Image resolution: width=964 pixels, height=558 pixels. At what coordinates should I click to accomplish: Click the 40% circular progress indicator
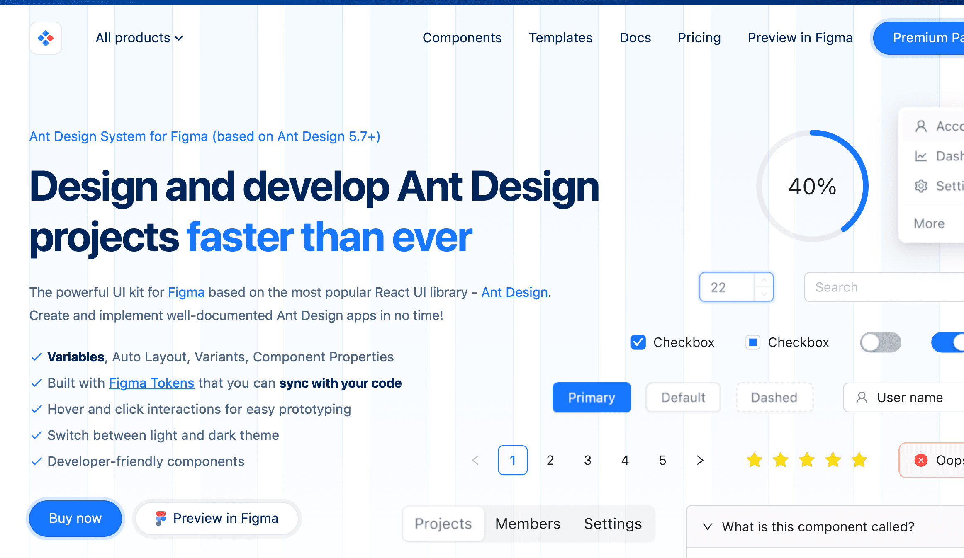[x=812, y=186]
